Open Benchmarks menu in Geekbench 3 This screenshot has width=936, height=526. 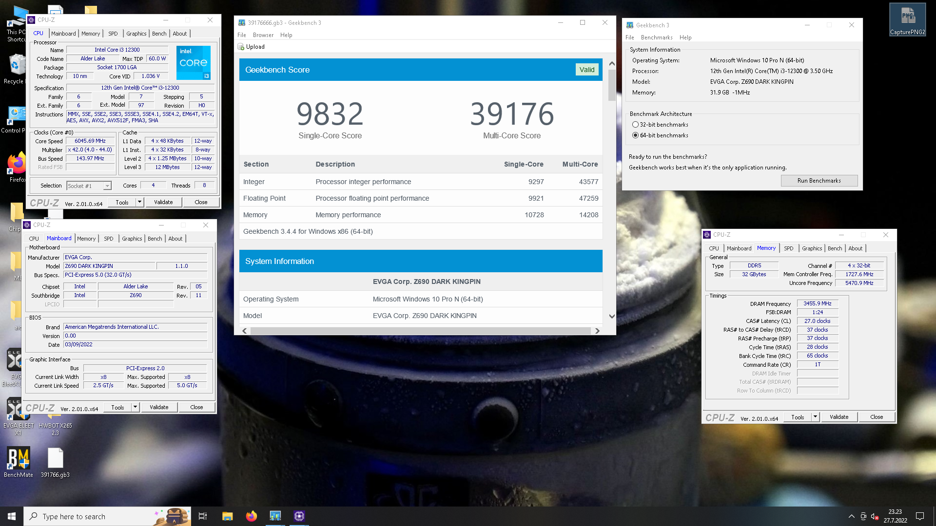click(x=657, y=38)
